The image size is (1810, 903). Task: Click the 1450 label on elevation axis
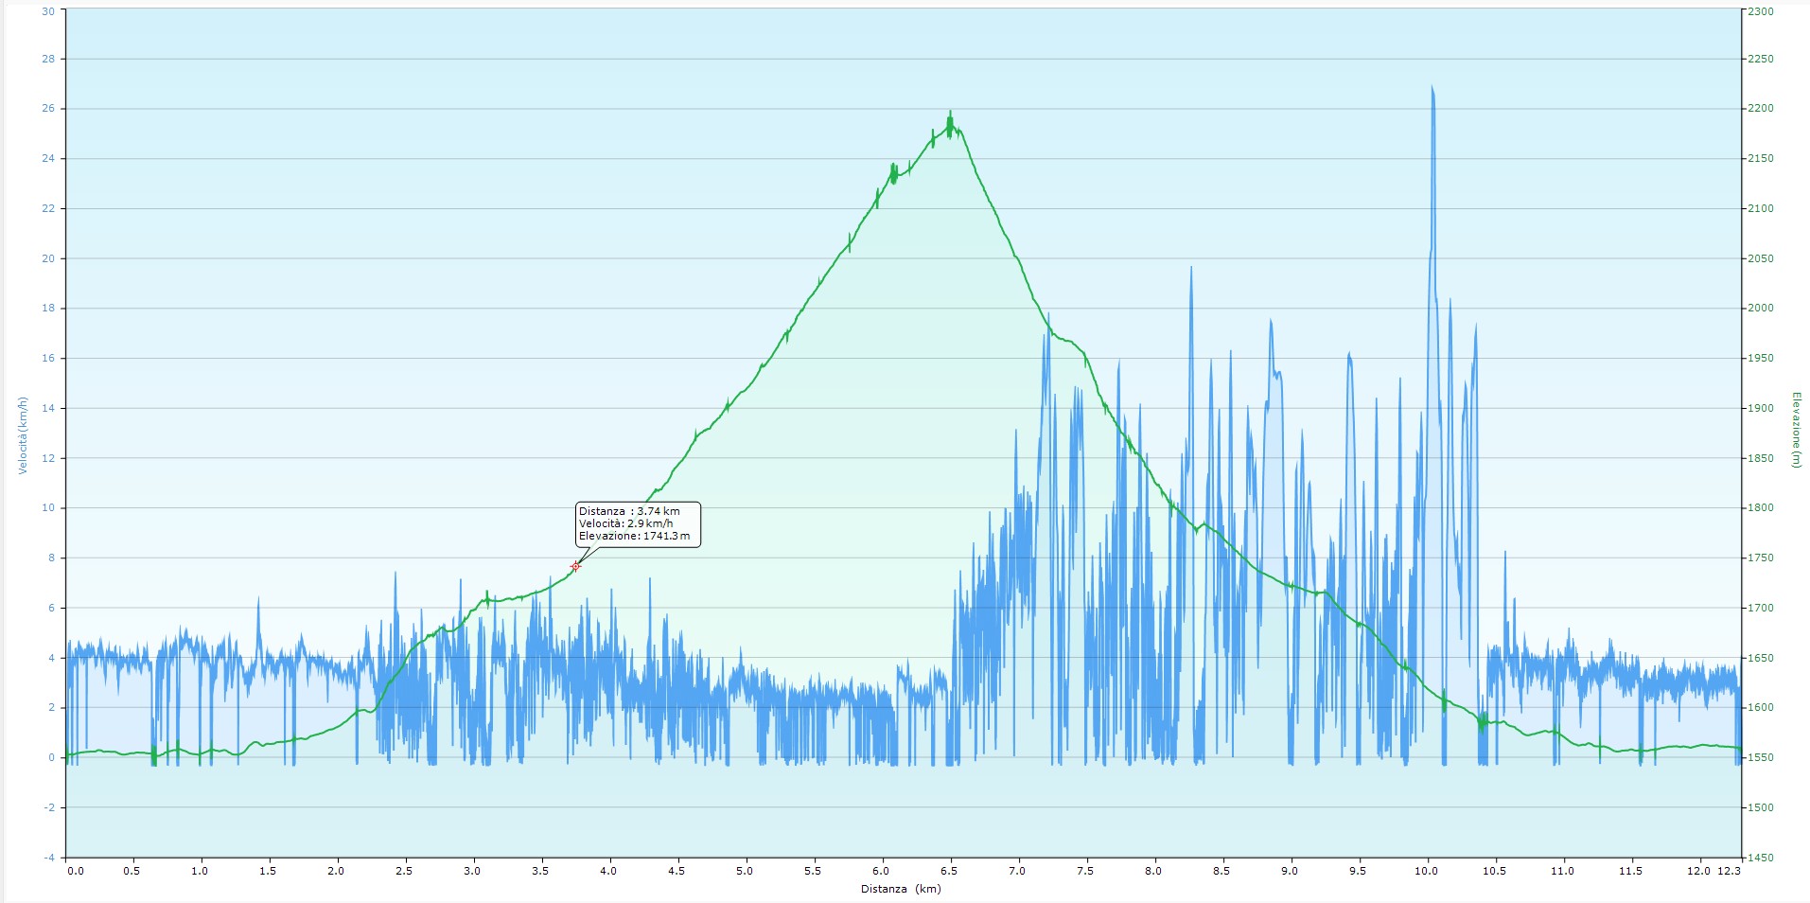[x=1762, y=858]
